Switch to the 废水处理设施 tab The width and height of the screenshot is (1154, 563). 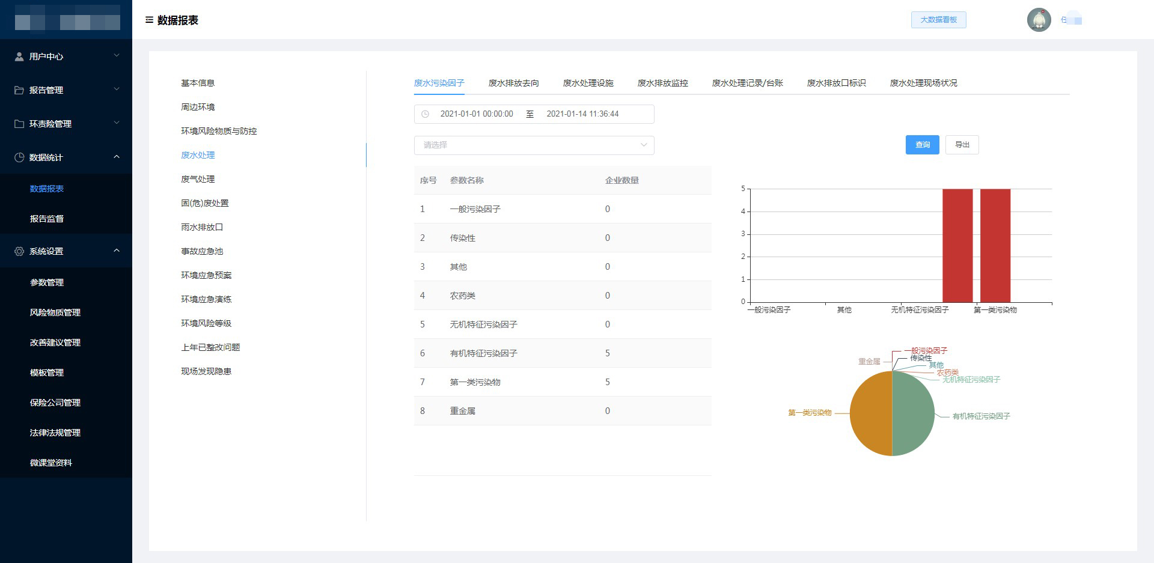coord(588,83)
